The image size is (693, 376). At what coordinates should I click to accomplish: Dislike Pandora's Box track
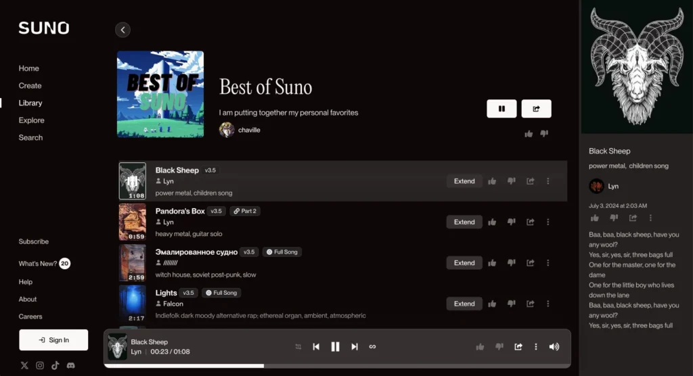point(512,222)
